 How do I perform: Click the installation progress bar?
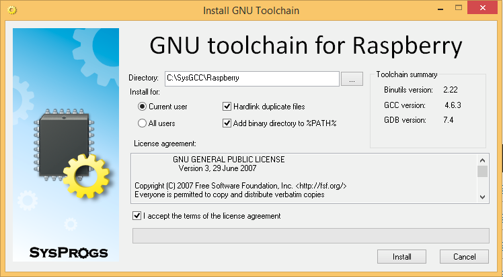pyautogui.click(x=311, y=235)
